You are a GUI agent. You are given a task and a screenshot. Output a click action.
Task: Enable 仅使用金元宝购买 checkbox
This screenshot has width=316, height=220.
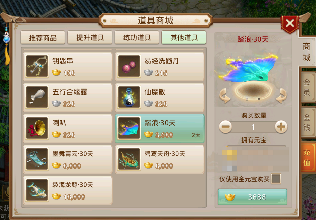tap(276, 179)
